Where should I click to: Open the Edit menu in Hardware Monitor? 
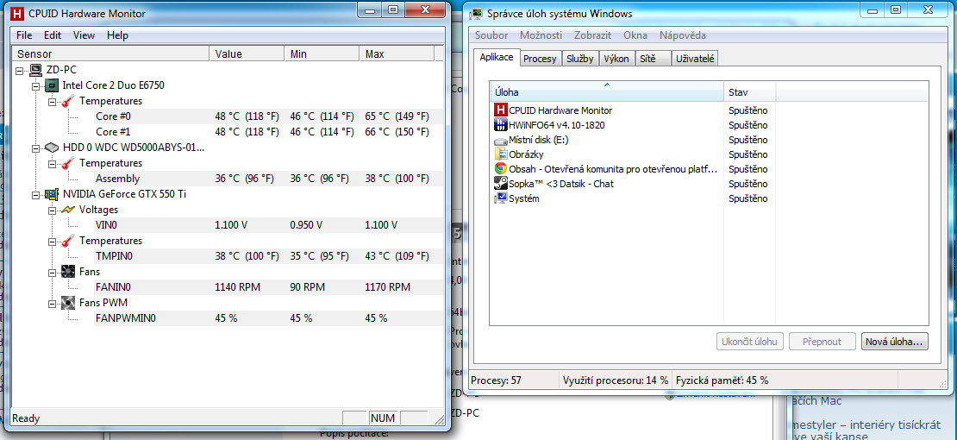[x=53, y=35]
